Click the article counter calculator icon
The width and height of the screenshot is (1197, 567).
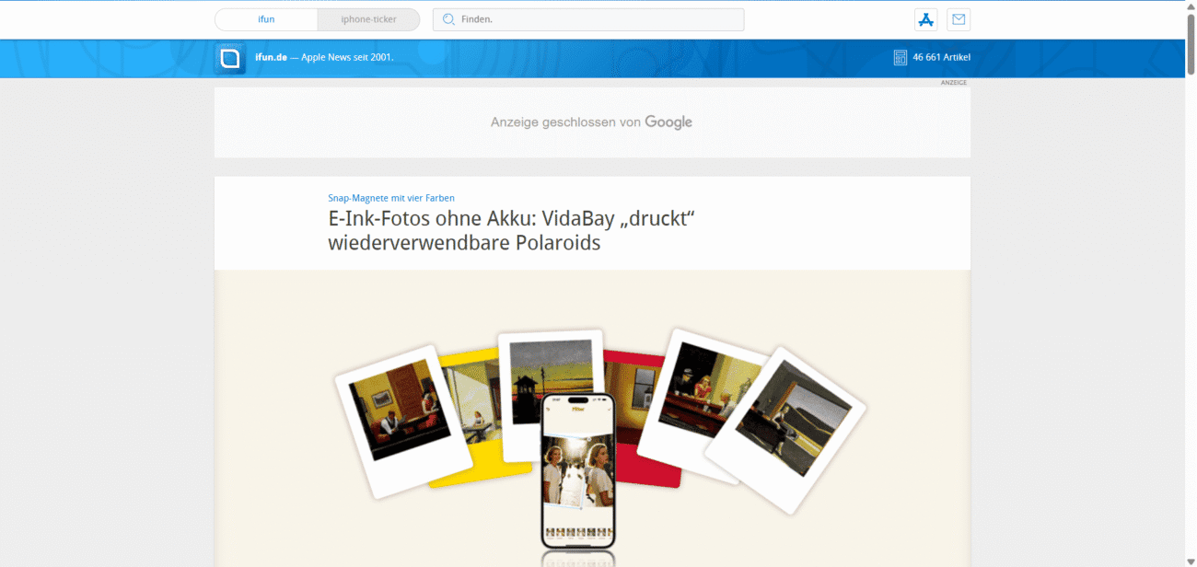click(x=901, y=57)
